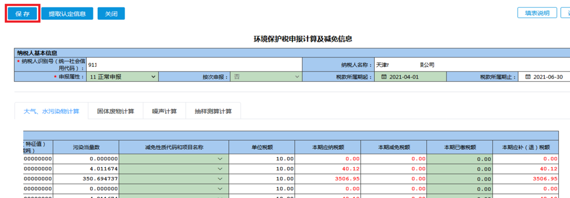This screenshot has height=198, width=570.
Task: Open the 申报属性 dropdown arrow
Action: tap(154, 77)
